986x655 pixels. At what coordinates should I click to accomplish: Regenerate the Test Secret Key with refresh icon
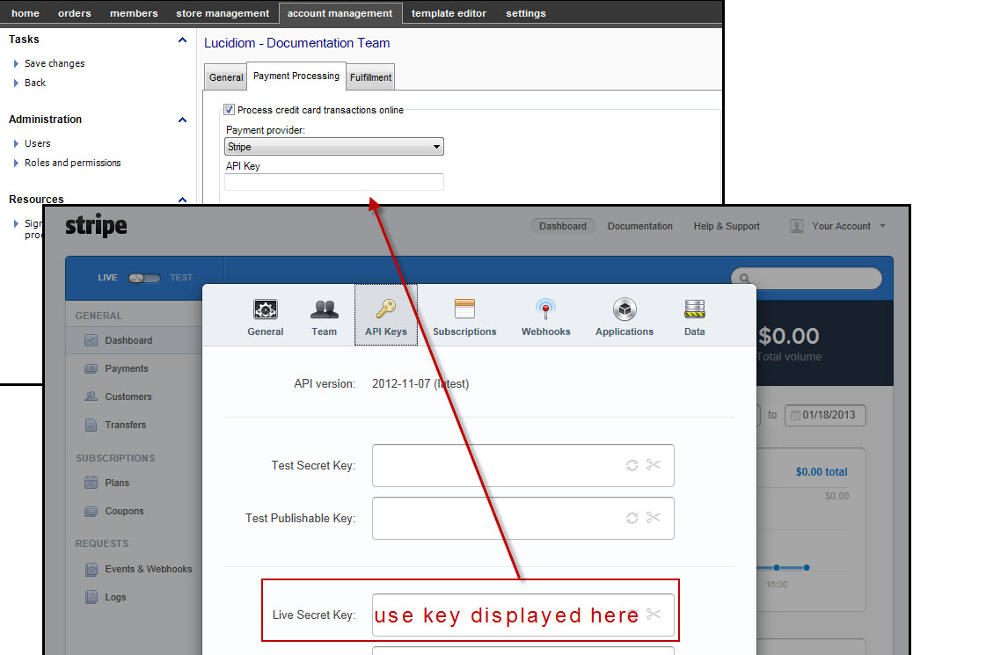632,465
